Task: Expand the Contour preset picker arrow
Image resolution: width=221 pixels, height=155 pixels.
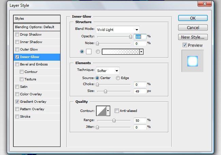Action: tap(108, 111)
